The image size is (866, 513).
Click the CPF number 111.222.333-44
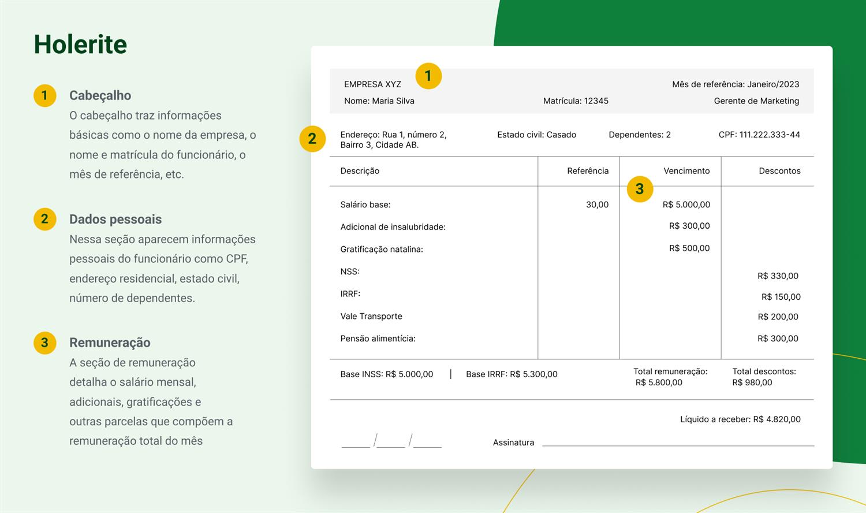coord(770,135)
